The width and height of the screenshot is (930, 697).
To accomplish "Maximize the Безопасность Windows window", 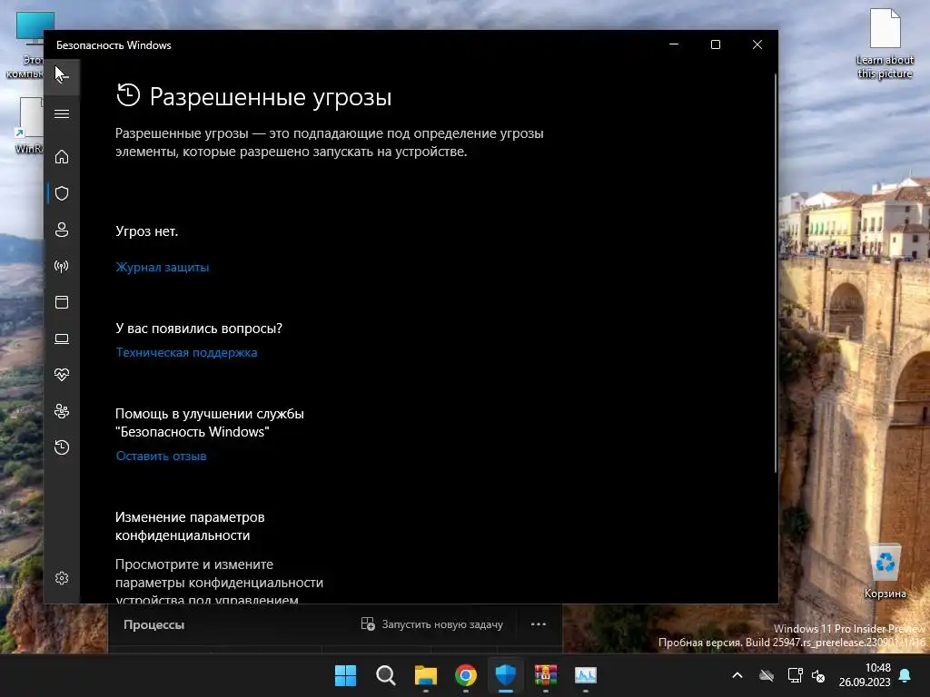I will click(716, 45).
